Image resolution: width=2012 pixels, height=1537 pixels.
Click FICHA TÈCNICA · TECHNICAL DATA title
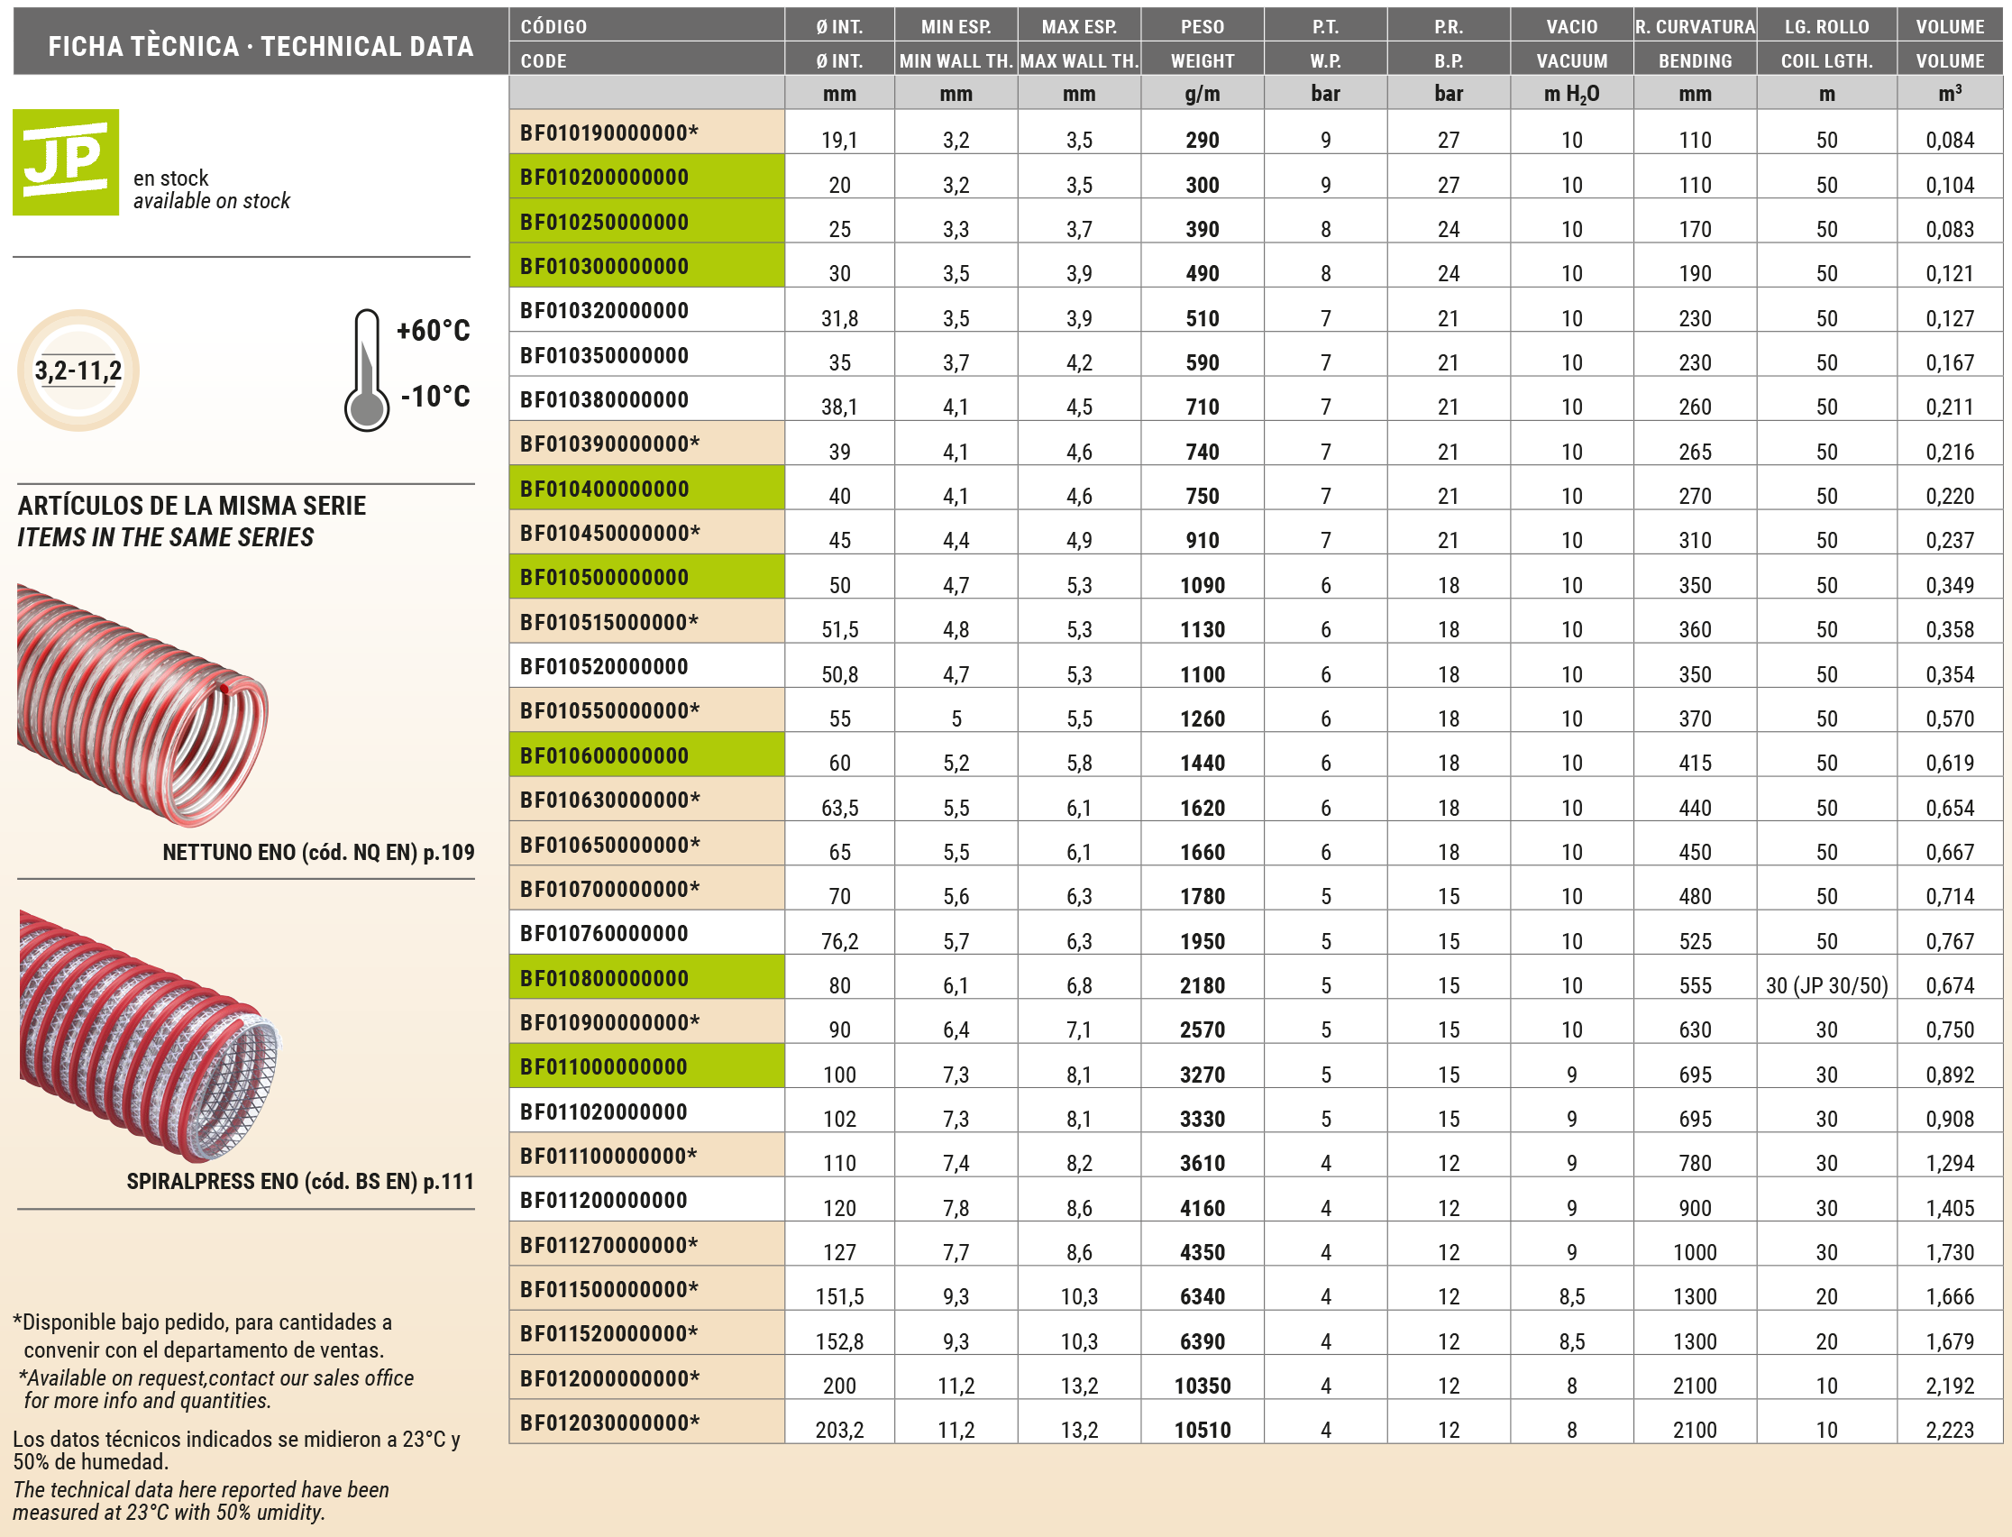261,46
